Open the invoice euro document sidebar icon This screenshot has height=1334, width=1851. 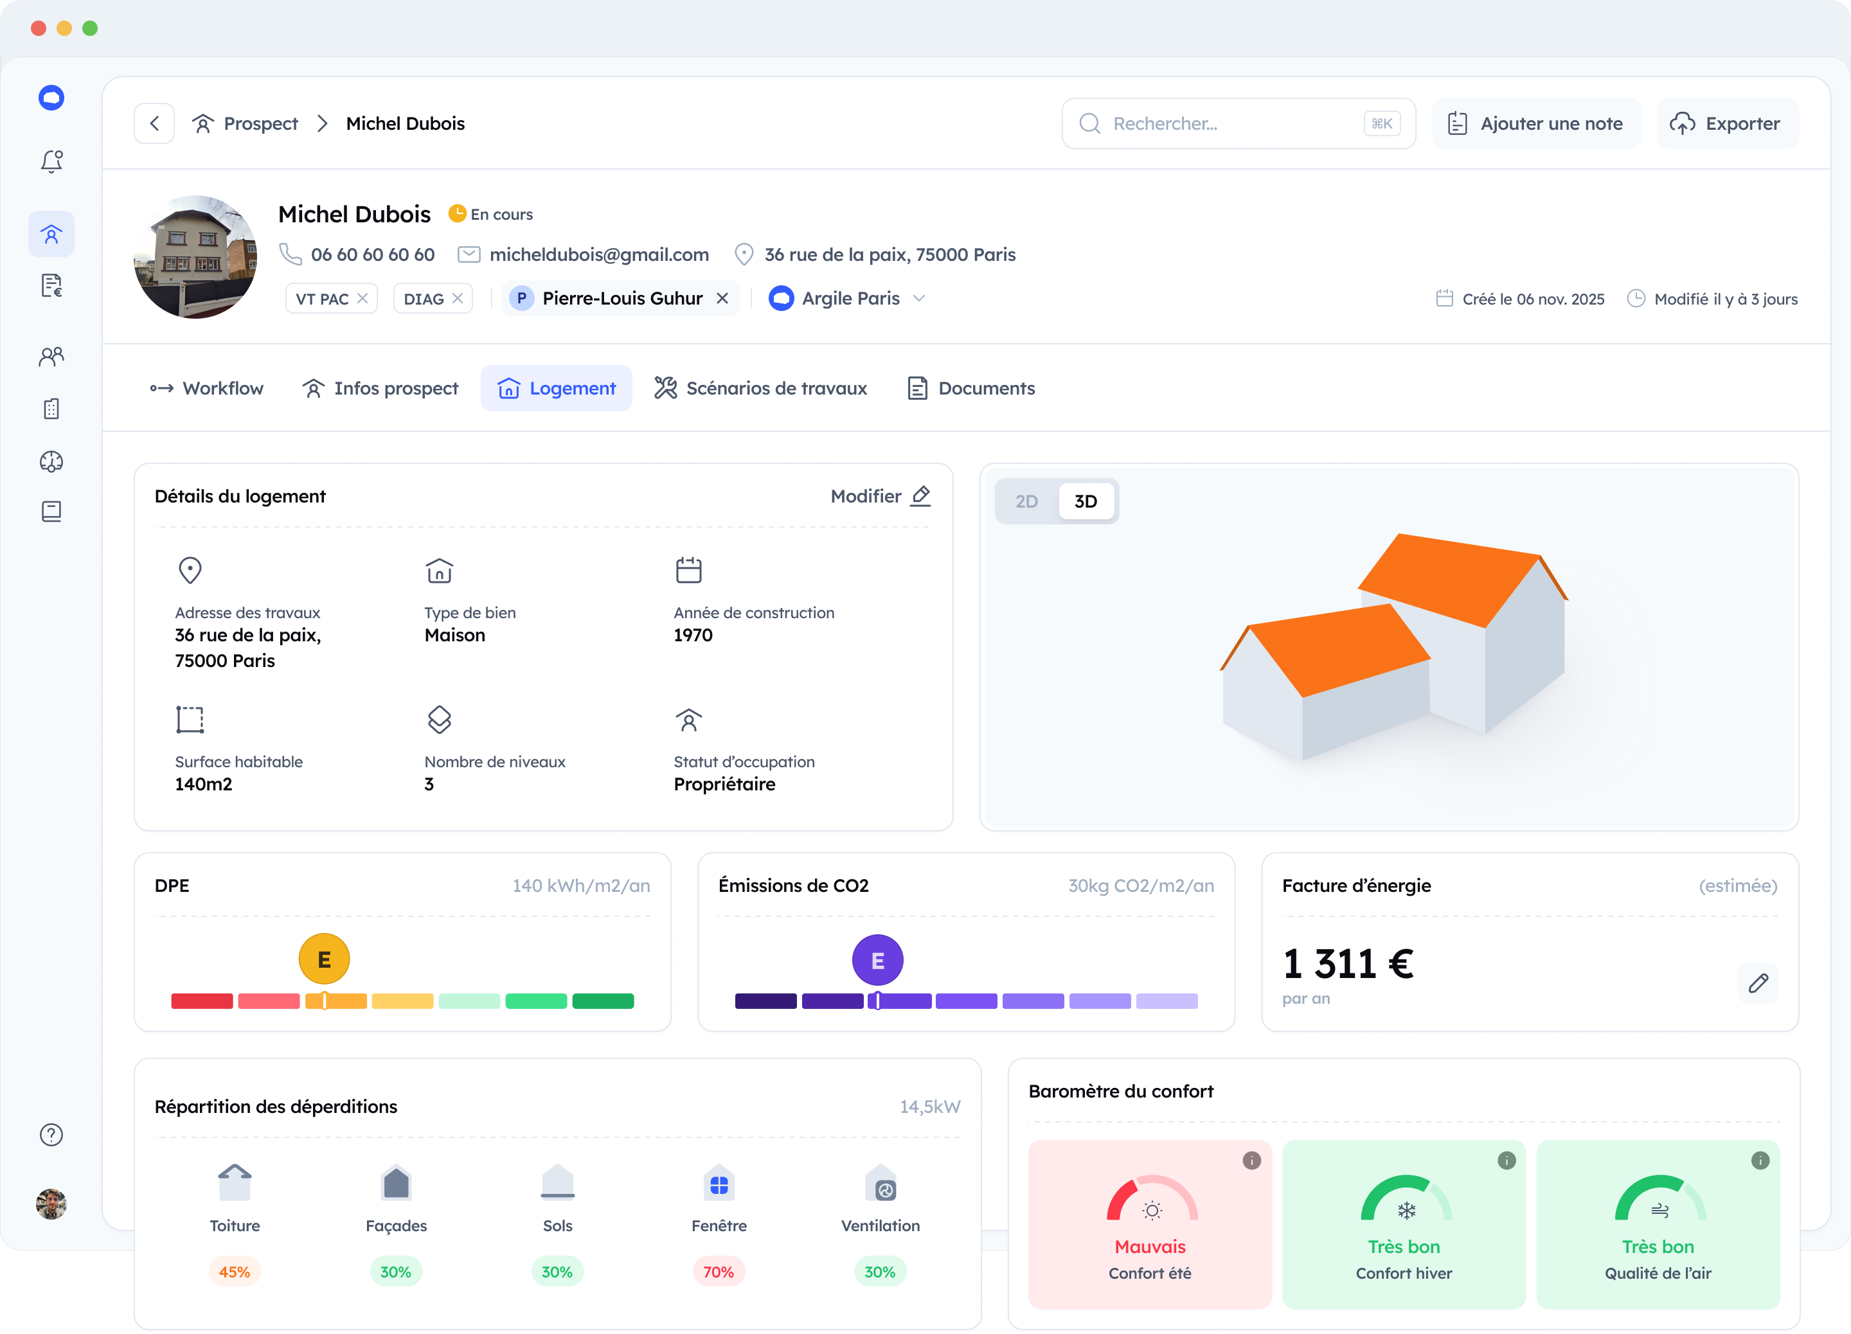[x=51, y=285]
